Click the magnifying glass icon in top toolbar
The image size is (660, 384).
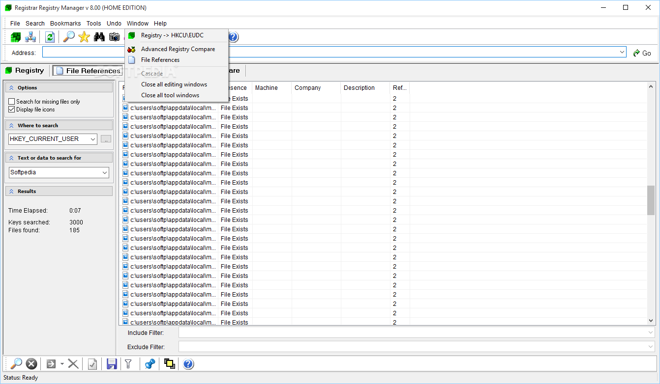69,37
